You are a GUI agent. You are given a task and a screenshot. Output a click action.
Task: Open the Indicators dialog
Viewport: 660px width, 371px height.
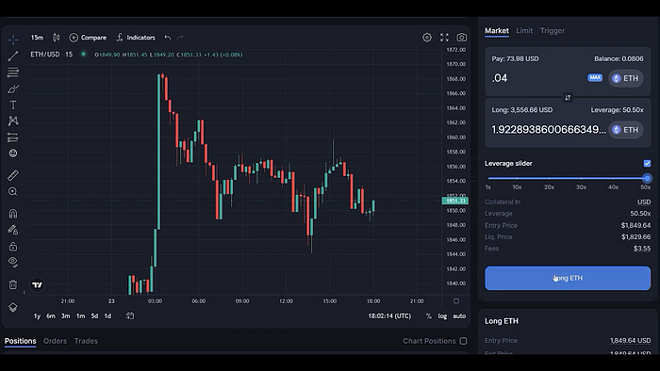(x=136, y=38)
